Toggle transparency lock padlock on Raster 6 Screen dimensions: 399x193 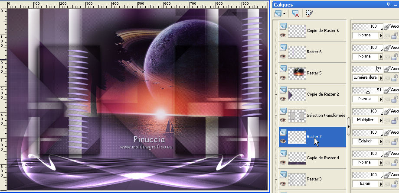[395, 57]
